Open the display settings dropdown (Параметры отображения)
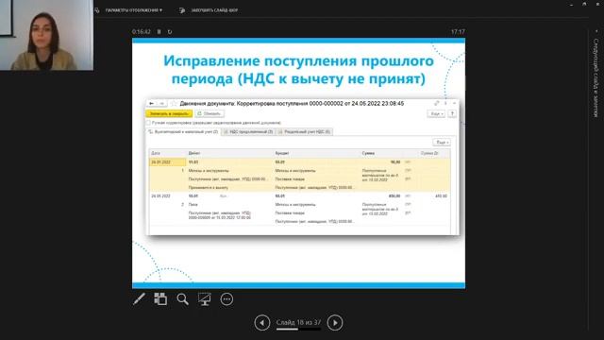Image resolution: width=604 pixels, height=340 pixels. pos(134,10)
